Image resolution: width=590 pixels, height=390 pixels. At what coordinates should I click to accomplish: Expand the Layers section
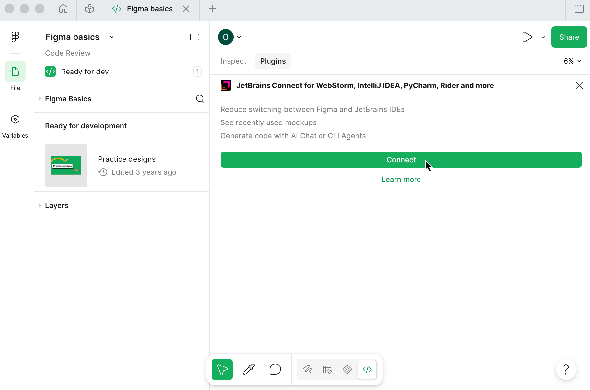40,205
